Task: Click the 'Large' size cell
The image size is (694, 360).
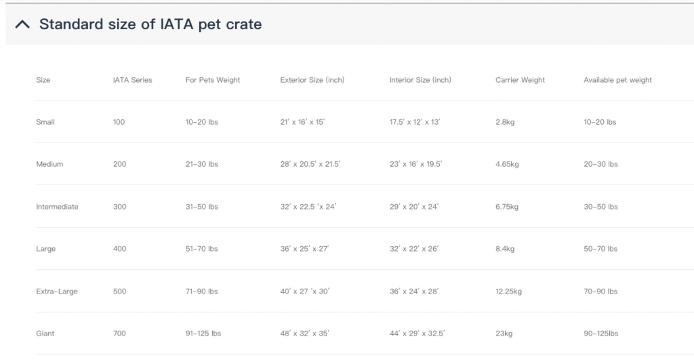Action: (x=45, y=249)
